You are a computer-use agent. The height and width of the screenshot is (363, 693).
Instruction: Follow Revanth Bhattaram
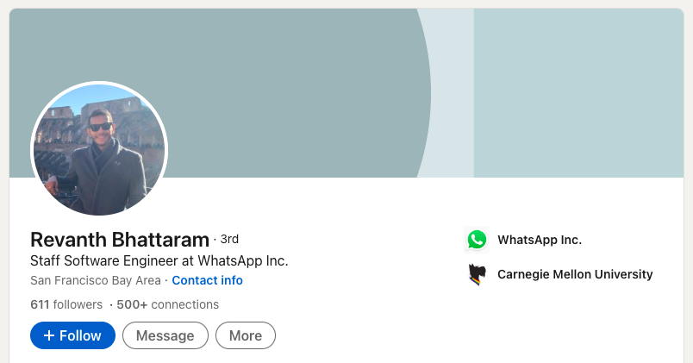coord(72,335)
